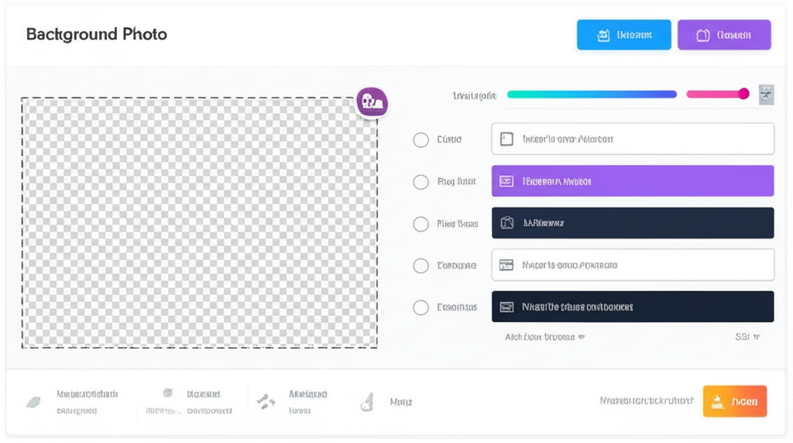Click the orange button at bottom right
The width and height of the screenshot is (793, 443).
pos(734,401)
